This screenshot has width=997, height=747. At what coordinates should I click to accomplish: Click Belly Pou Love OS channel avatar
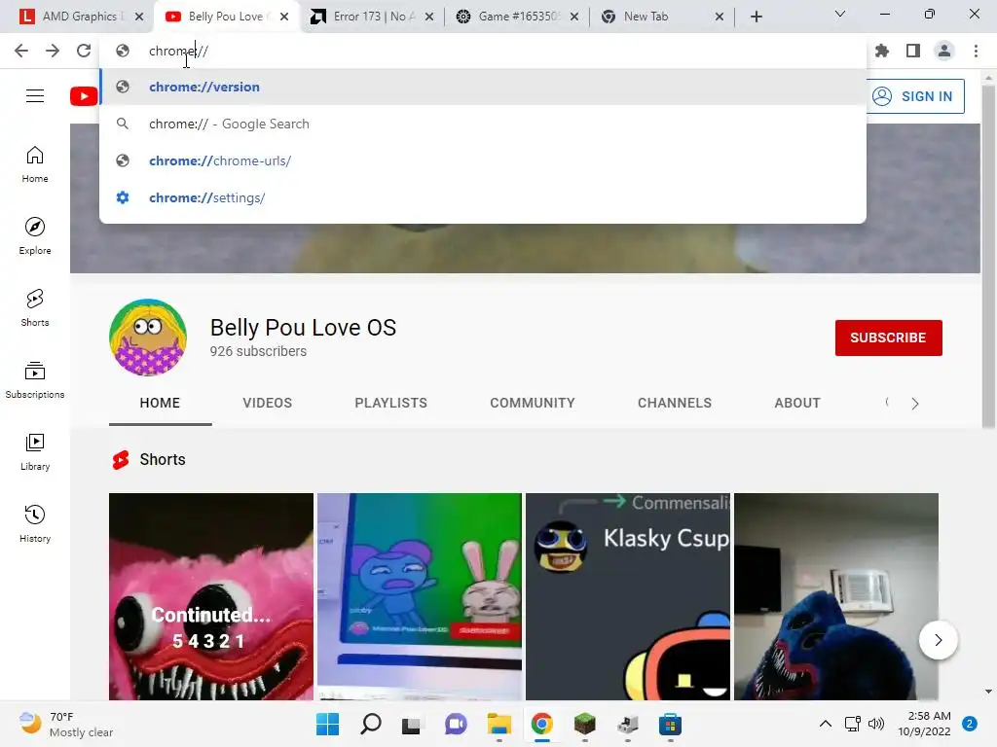[x=148, y=338]
